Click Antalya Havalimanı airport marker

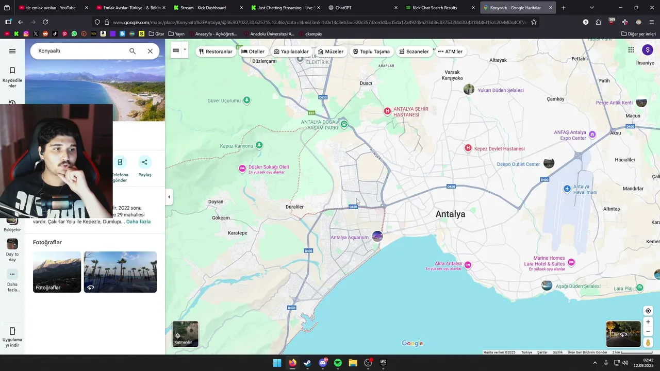point(567,189)
